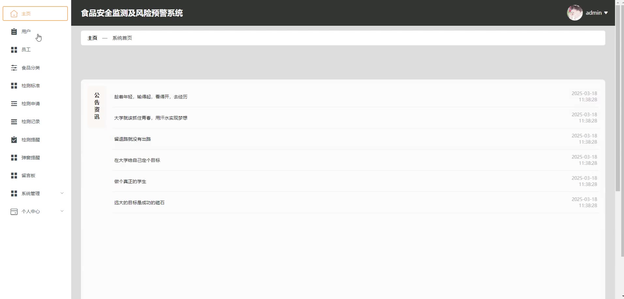Click the admin avatar picture
The height and width of the screenshot is (299, 624).
tap(575, 13)
